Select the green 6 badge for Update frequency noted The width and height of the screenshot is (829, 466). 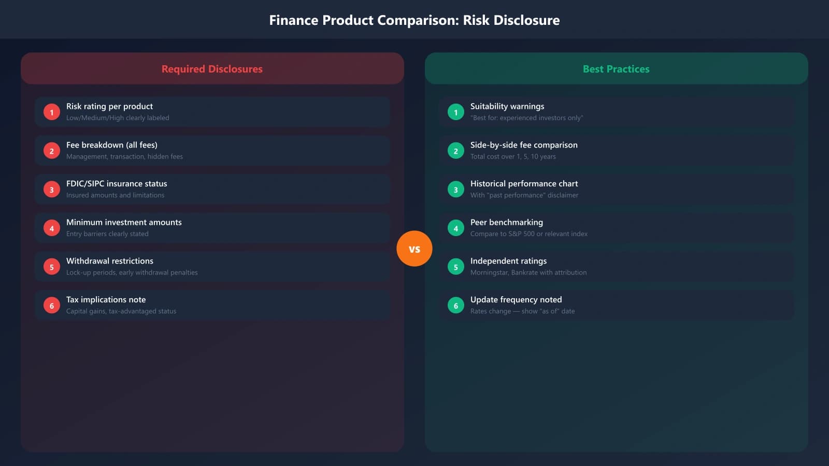click(x=455, y=305)
